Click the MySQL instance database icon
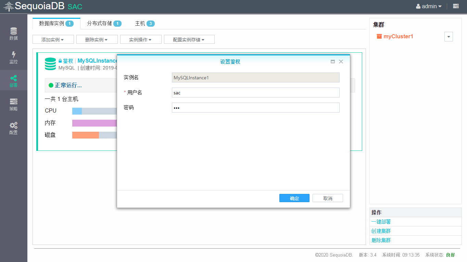Image resolution: width=467 pixels, height=262 pixels. (x=50, y=64)
